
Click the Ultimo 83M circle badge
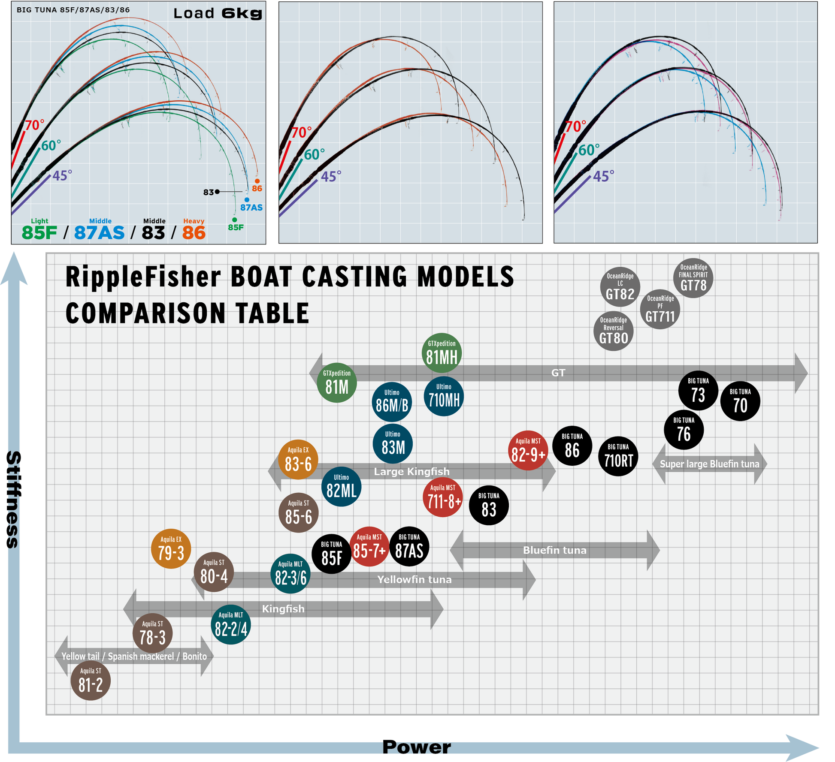393,443
